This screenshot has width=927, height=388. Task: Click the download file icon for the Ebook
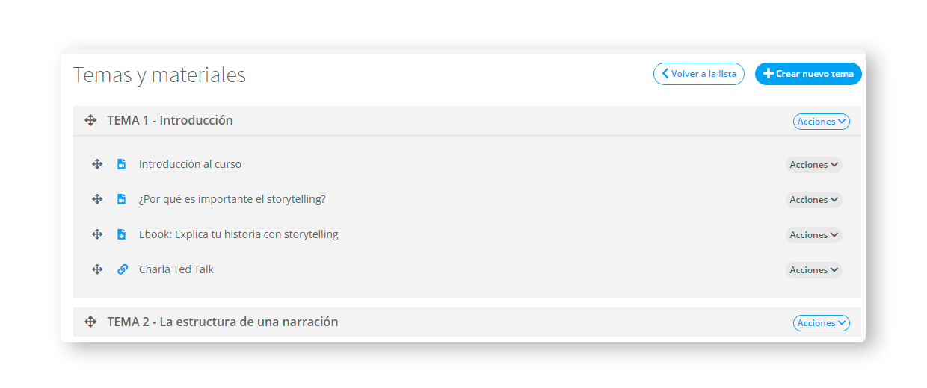click(122, 234)
